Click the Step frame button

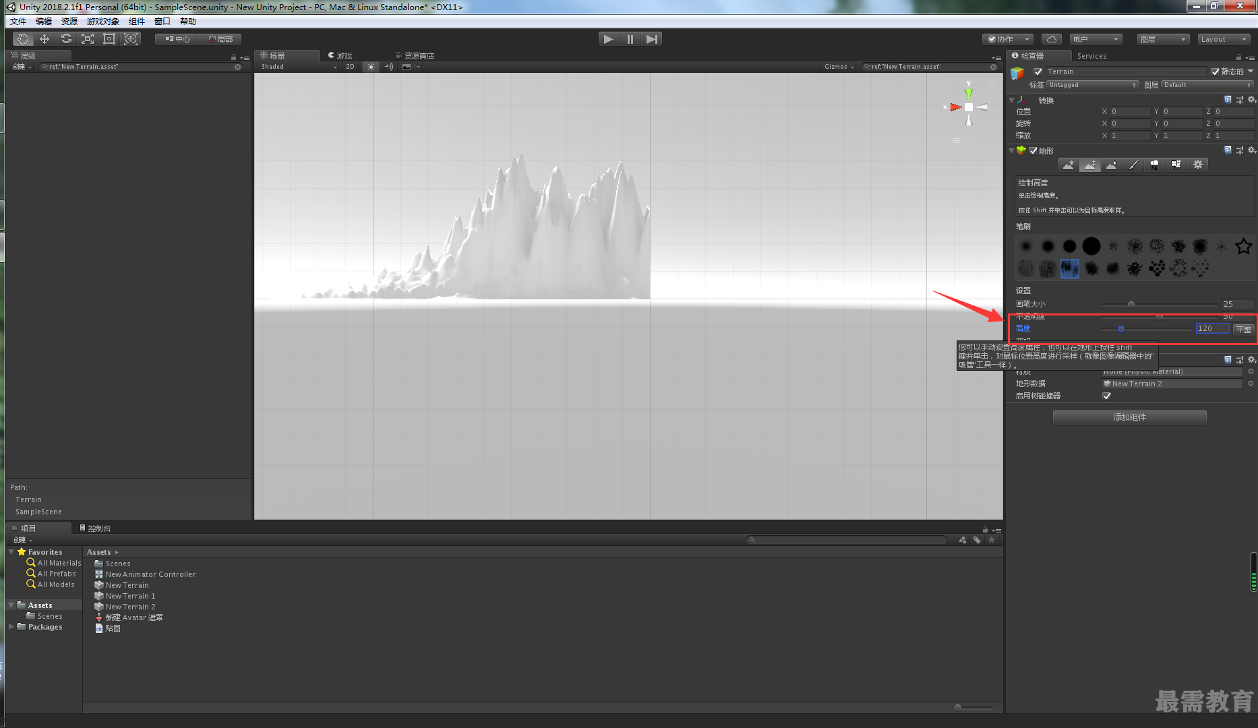(652, 39)
